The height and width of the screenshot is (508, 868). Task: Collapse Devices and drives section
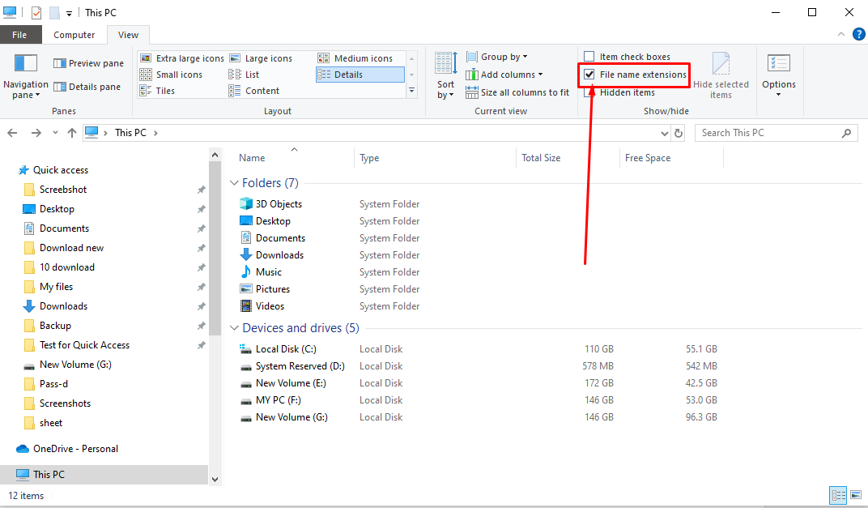pos(234,327)
